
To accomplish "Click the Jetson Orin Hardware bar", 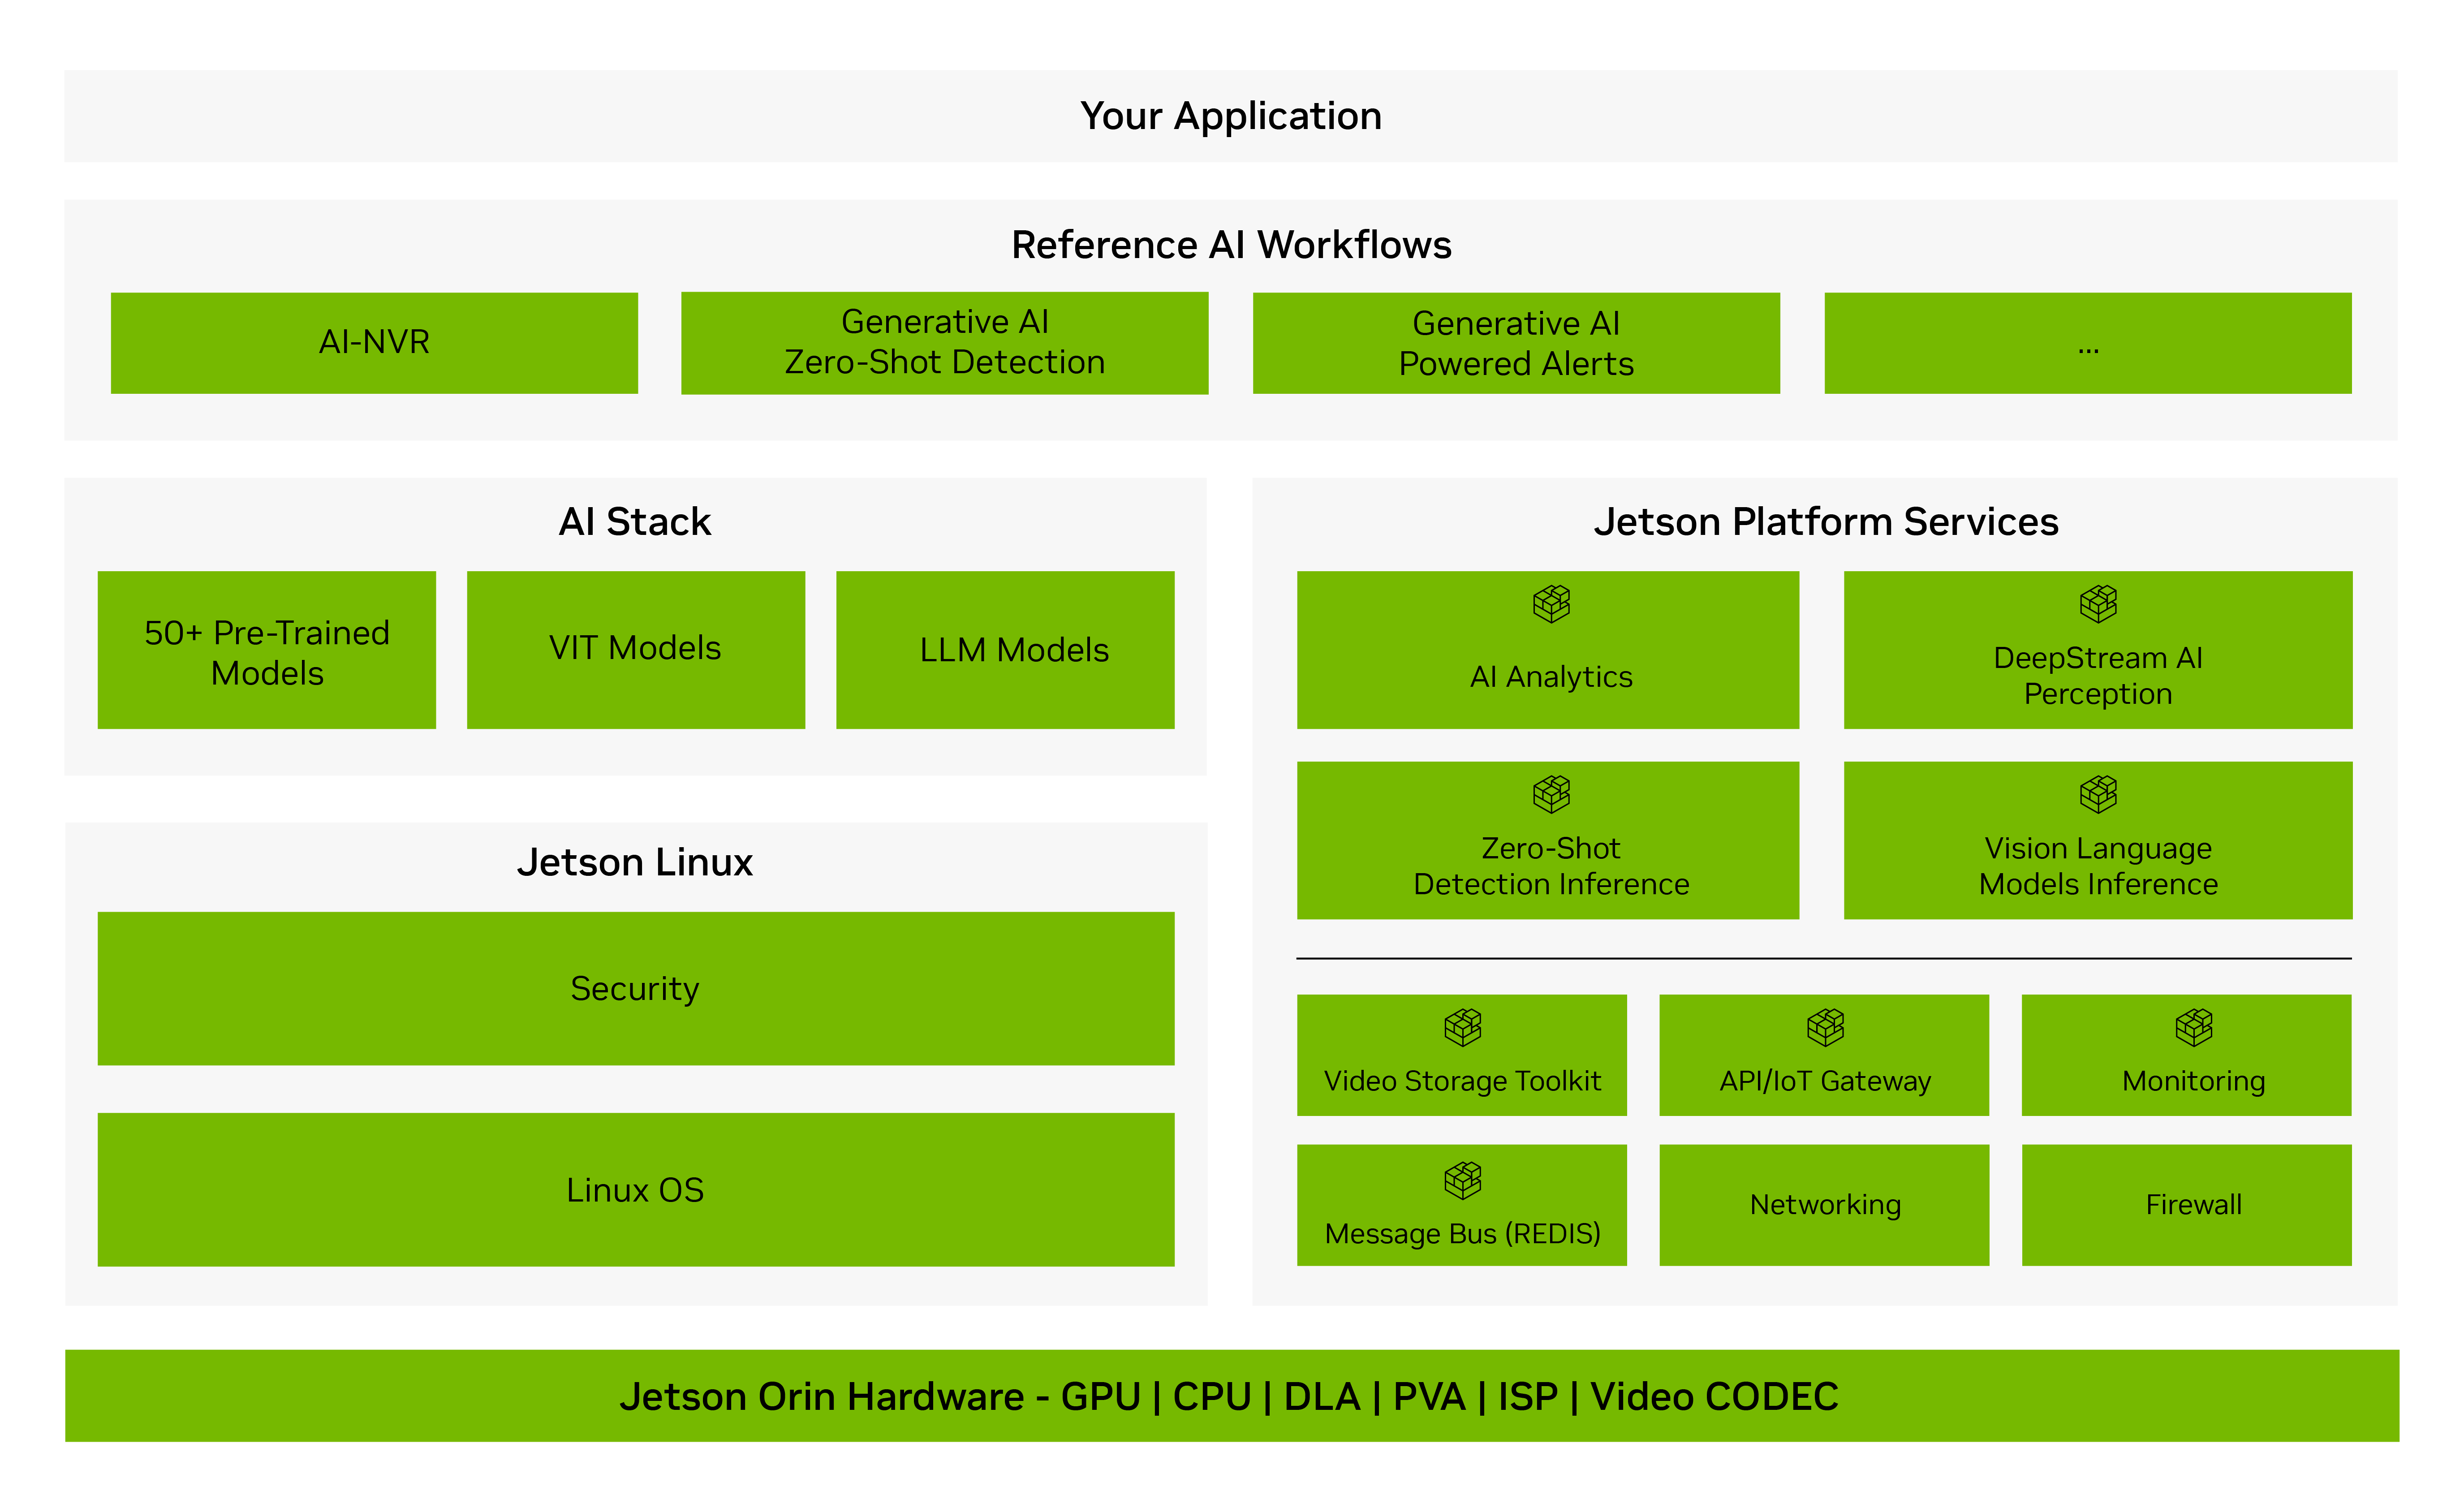I will coord(1231,1396).
